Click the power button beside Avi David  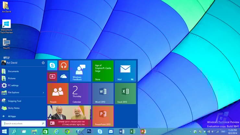click(43, 63)
